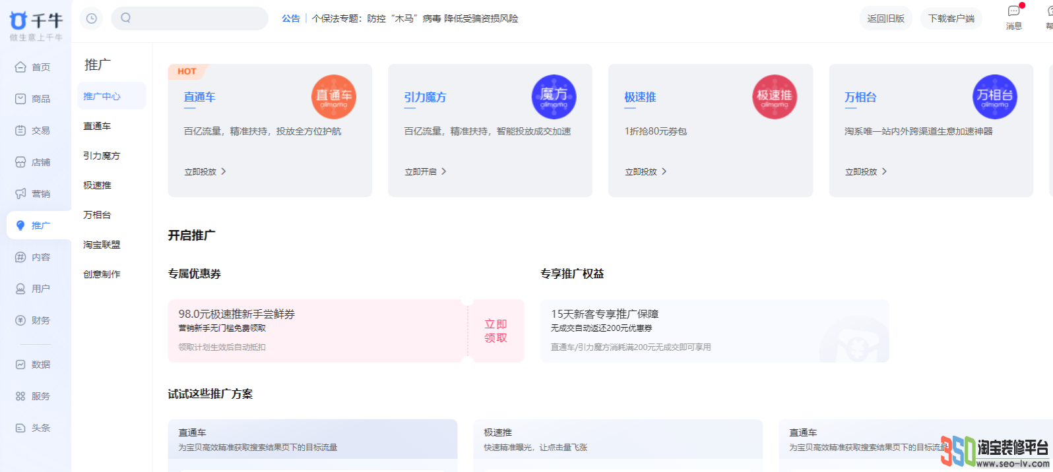This screenshot has width=1053, height=472.
Task: Click the 商品 sidebar icon
Action: coord(20,99)
